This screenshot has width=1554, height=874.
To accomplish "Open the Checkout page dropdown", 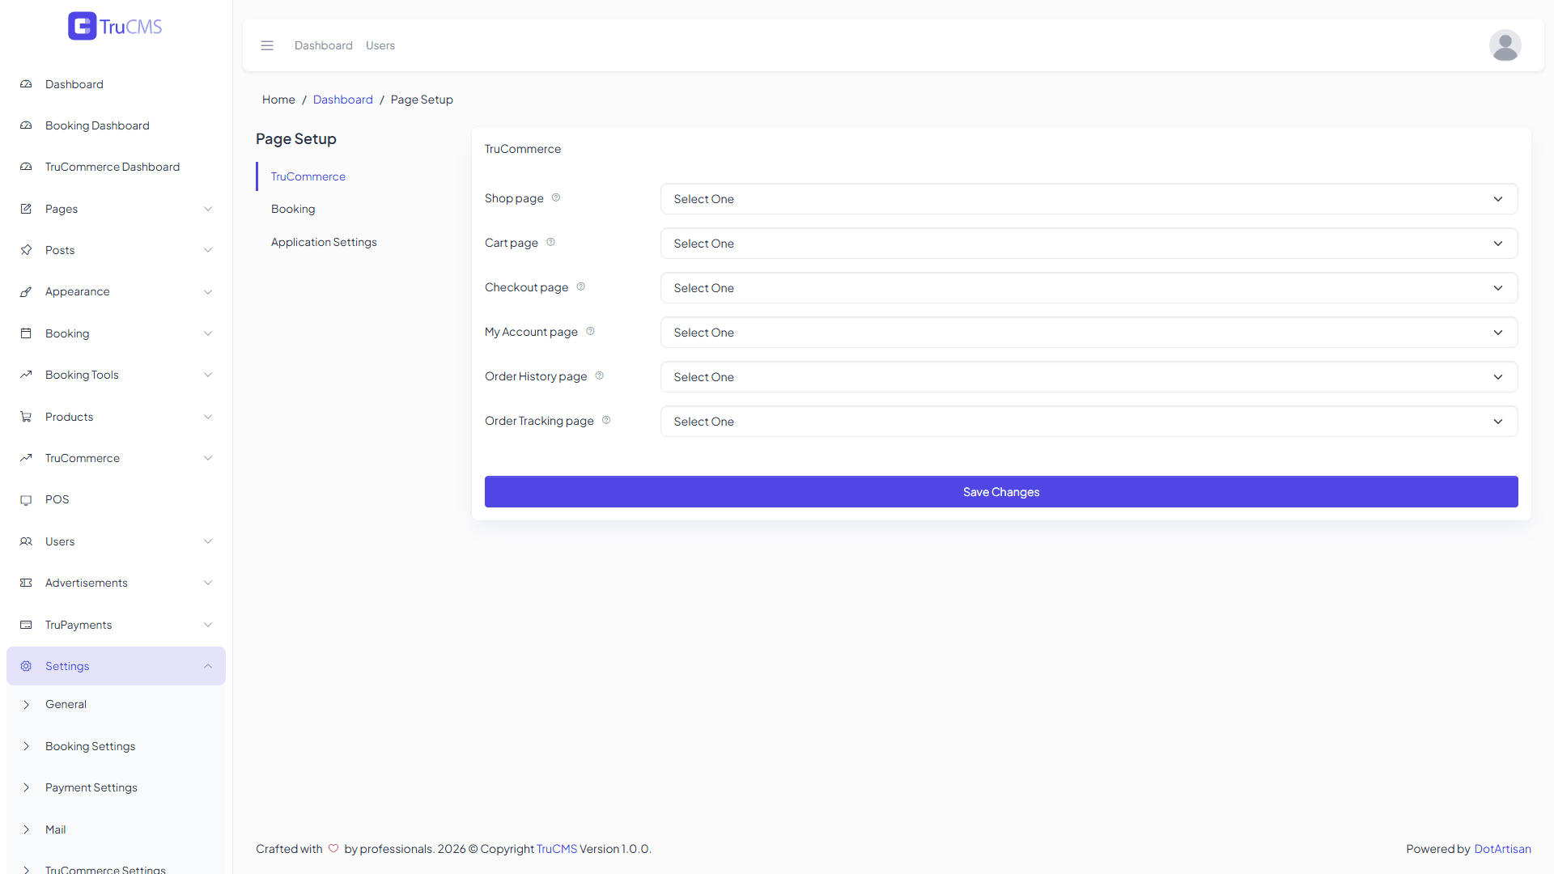I will click(x=1089, y=288).
